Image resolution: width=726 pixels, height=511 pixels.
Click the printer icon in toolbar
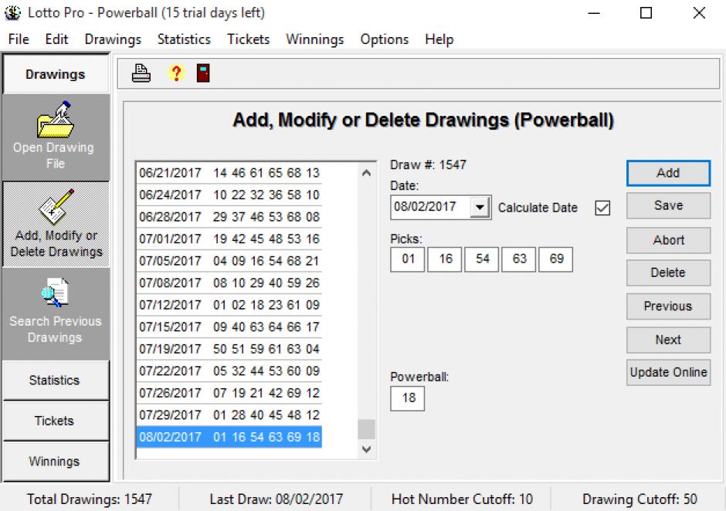point(141,73)
